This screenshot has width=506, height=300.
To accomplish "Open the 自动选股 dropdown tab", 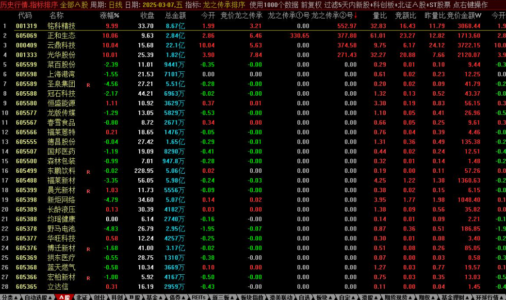I will click(38, 297).
